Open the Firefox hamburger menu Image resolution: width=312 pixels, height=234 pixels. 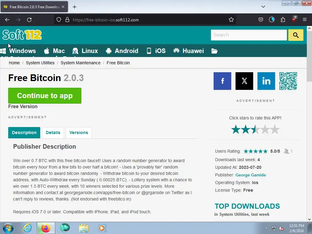(x=305, y=20)
